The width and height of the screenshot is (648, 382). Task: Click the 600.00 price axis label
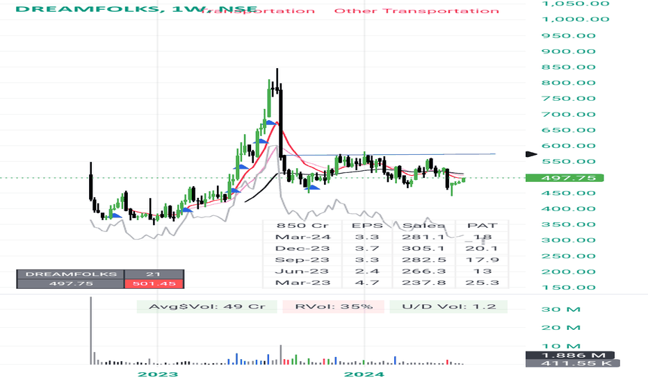coord(569,146)
